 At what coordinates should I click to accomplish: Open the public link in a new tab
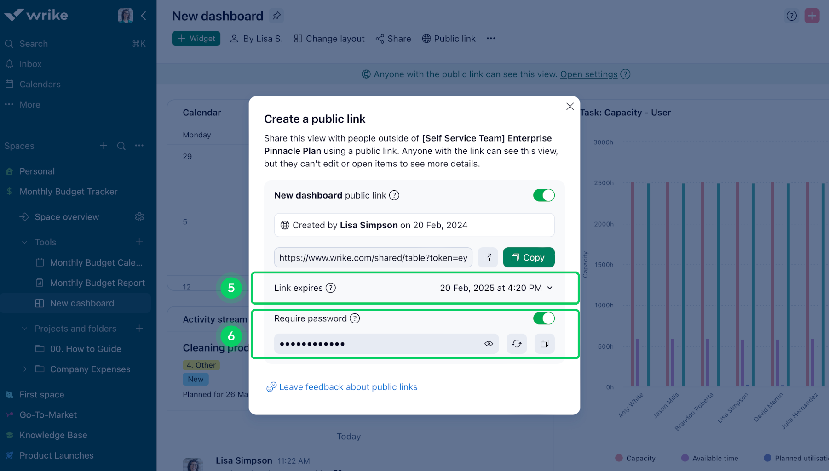tap(488, 257)
